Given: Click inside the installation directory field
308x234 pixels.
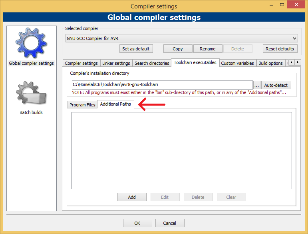Looking at the screenshot, I should pos(162,85).
